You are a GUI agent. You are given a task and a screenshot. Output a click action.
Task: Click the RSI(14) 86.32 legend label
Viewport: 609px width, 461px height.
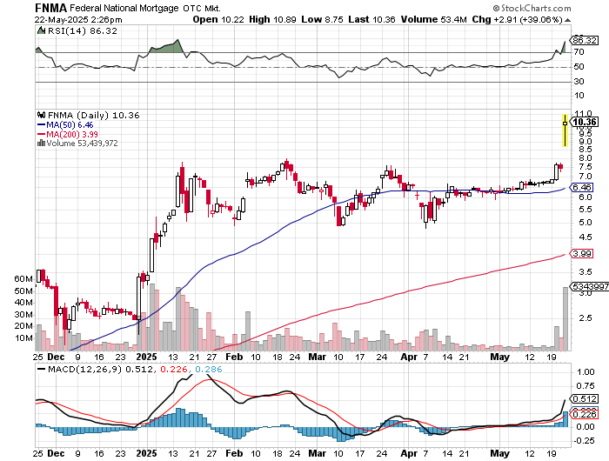(82, 31)
